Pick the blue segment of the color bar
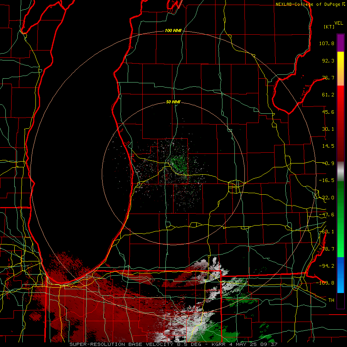Image resolution: width=347 pixels, height=347 pixels. (x=340, y=275)
